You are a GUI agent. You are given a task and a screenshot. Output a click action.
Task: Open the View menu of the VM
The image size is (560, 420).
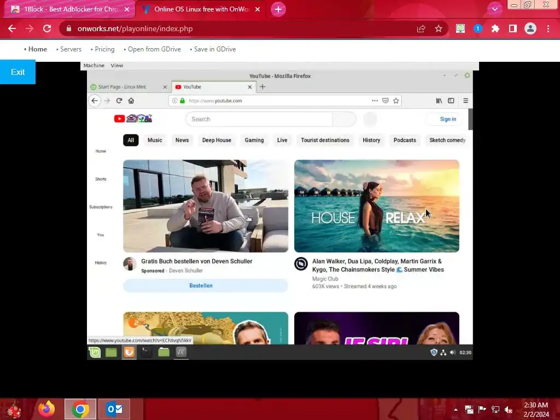117,66
